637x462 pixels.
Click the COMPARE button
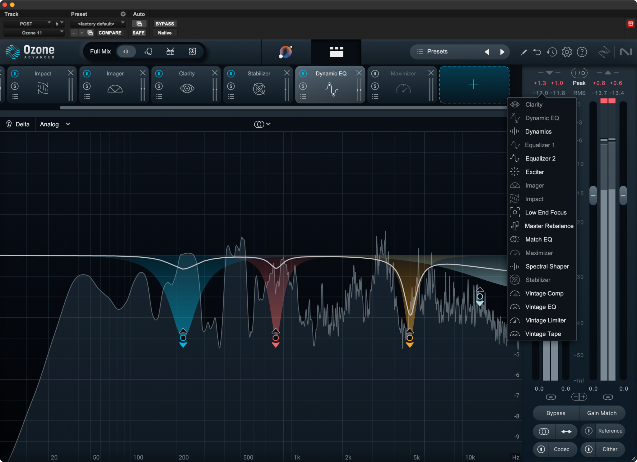click(110, 33)
